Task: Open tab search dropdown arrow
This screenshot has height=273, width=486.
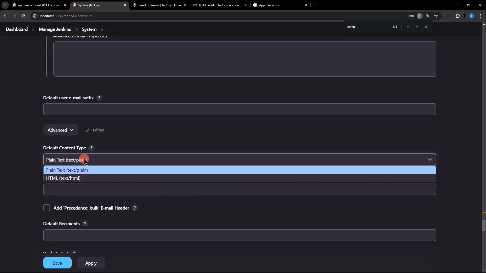Action: (5, 5)
